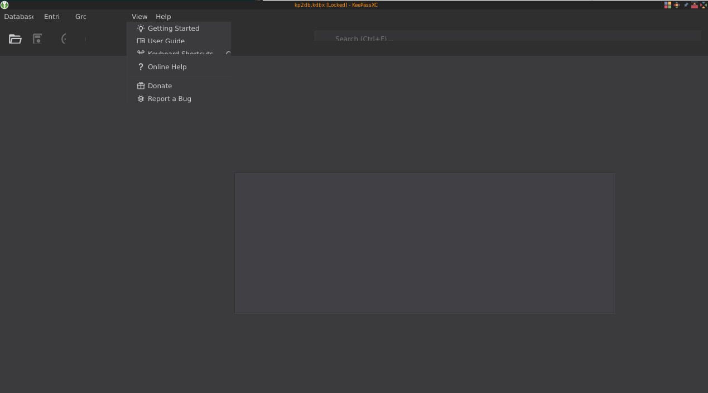The height and width of the screenshot is (393, 708).
Task: Focus the Search (Ctrl+F) field
Action: tap(508, 36)
